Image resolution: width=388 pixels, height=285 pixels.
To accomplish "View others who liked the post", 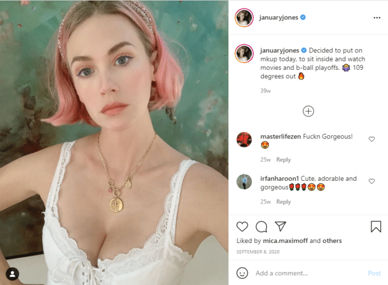I will [332, 241].
